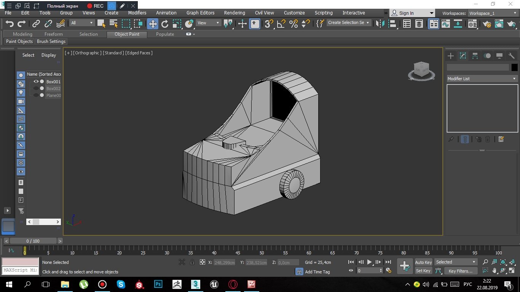Open the Curve Editor icon

tap(446, 24)
